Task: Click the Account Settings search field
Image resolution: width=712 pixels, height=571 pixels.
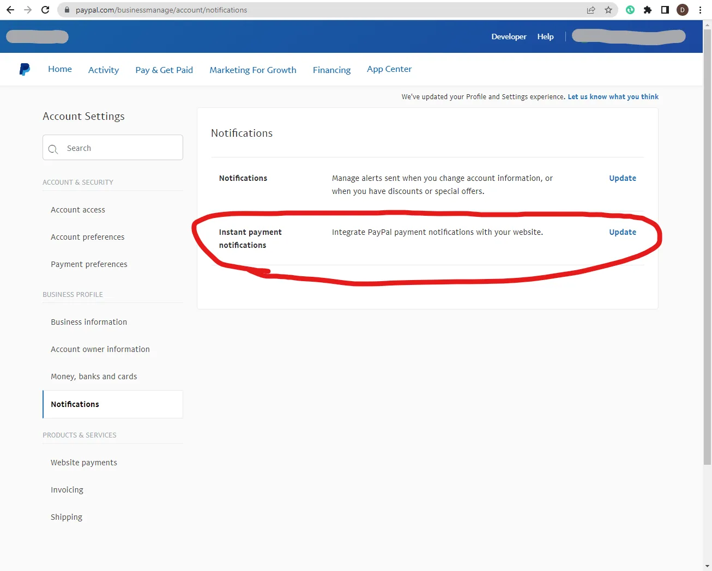Action: coord(113,148)
